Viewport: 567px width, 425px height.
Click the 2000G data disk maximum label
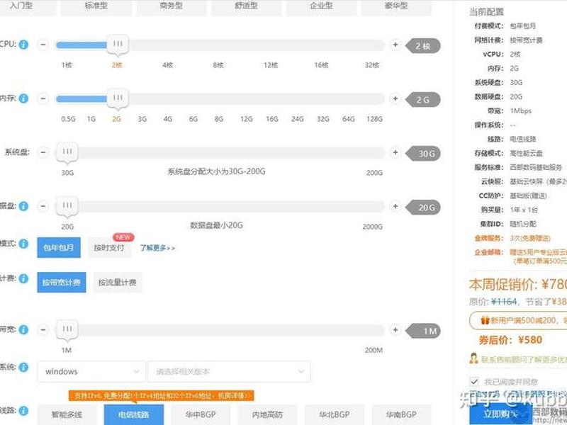[x=373, y=227]
